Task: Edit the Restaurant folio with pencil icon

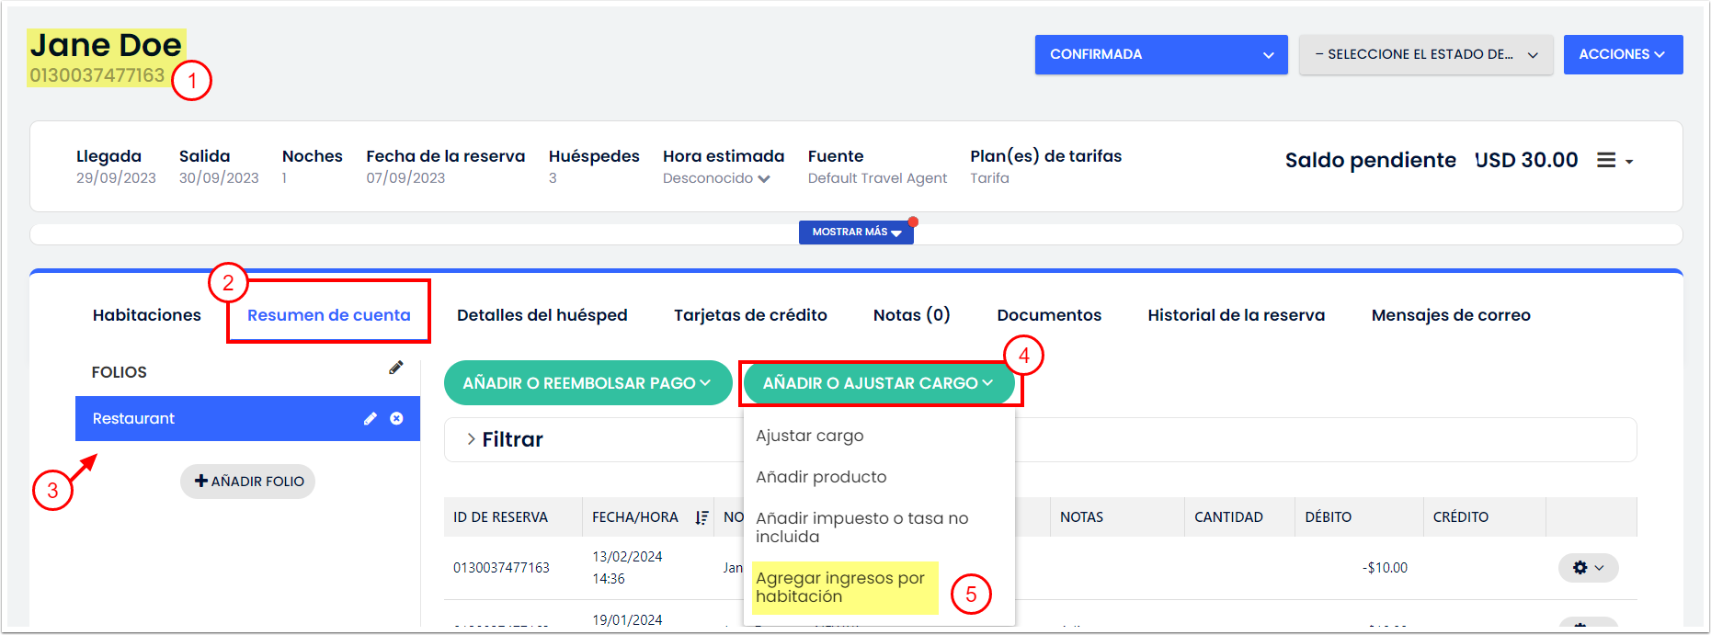Action: [370, 419]
